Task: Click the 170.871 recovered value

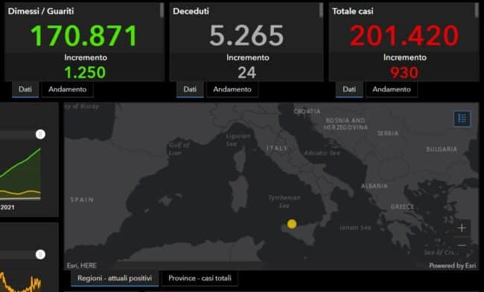Action: pos(84,36)
